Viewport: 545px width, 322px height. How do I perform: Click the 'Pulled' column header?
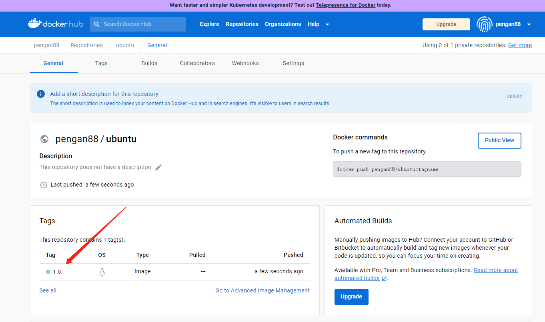click(197, 255)
